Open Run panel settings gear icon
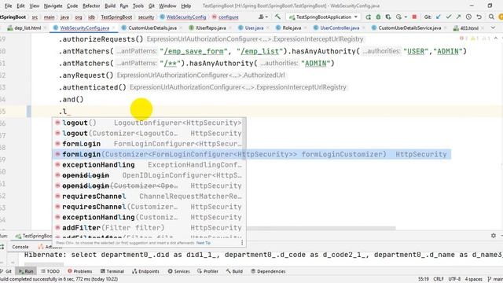The image size is (503, 283). pyautogui.click(x=494, y=236)
